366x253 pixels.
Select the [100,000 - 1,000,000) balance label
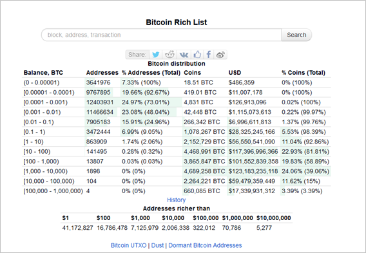point(53,191)
